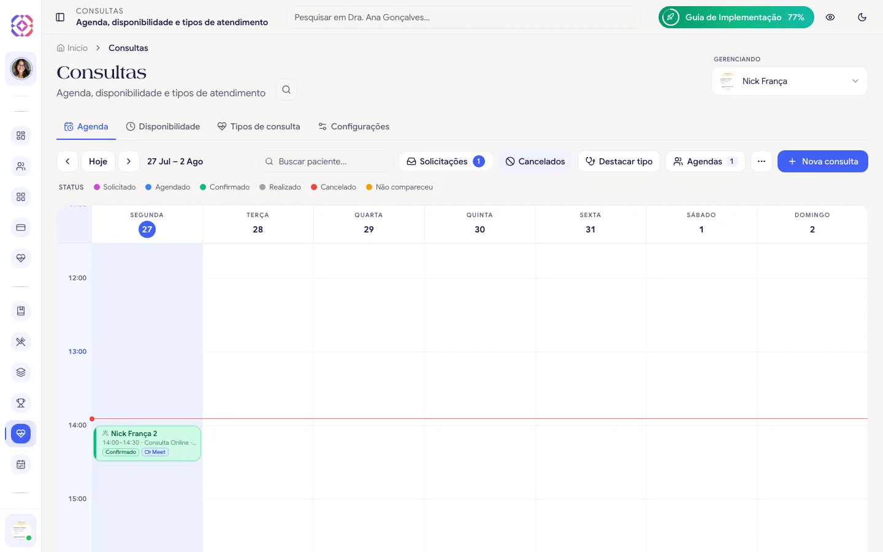Focus the Buscar paciente search field
Viewport: 883px width, 552px height.
point(326,161)
